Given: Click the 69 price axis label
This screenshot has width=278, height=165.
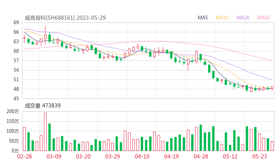Looking at the screenshot, I should pos(16,22).
